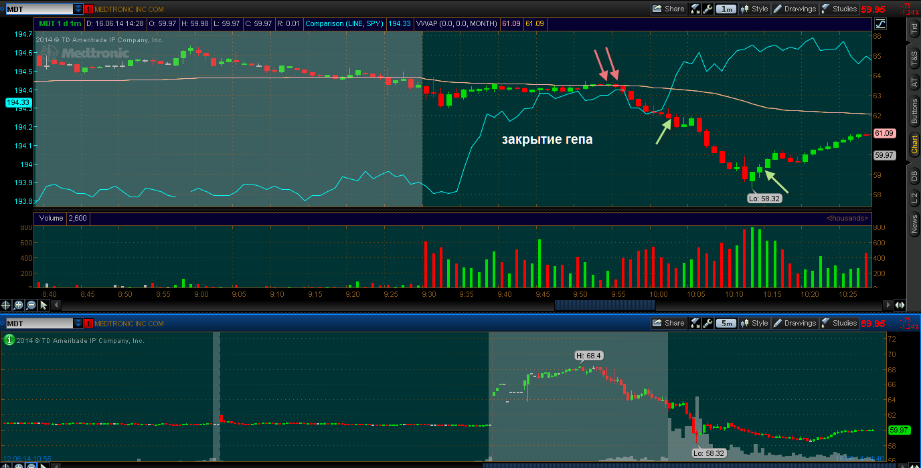Click MEDTRONIC INC COM title in top chart

pyautogui.click(x=129, y=9)
